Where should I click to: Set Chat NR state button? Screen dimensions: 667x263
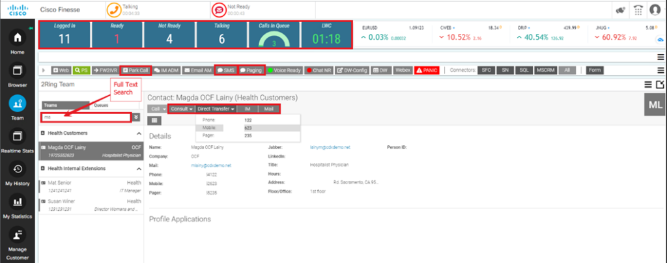coord(319,70)
